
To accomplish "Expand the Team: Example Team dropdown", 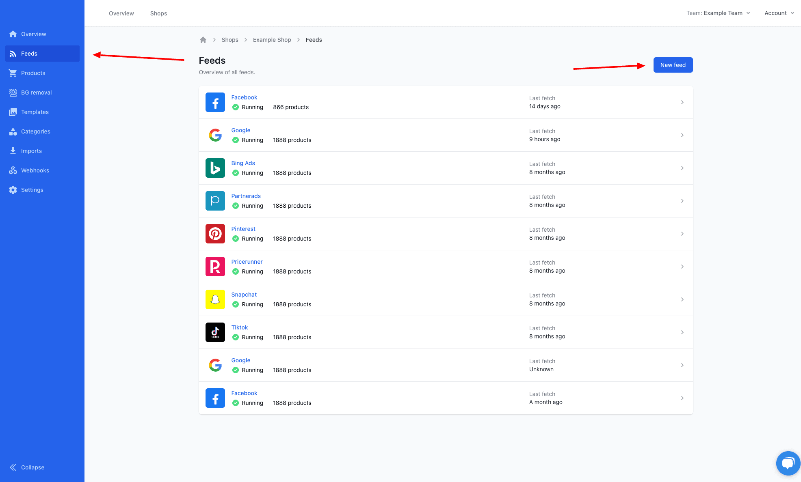I will click(718, 13).
